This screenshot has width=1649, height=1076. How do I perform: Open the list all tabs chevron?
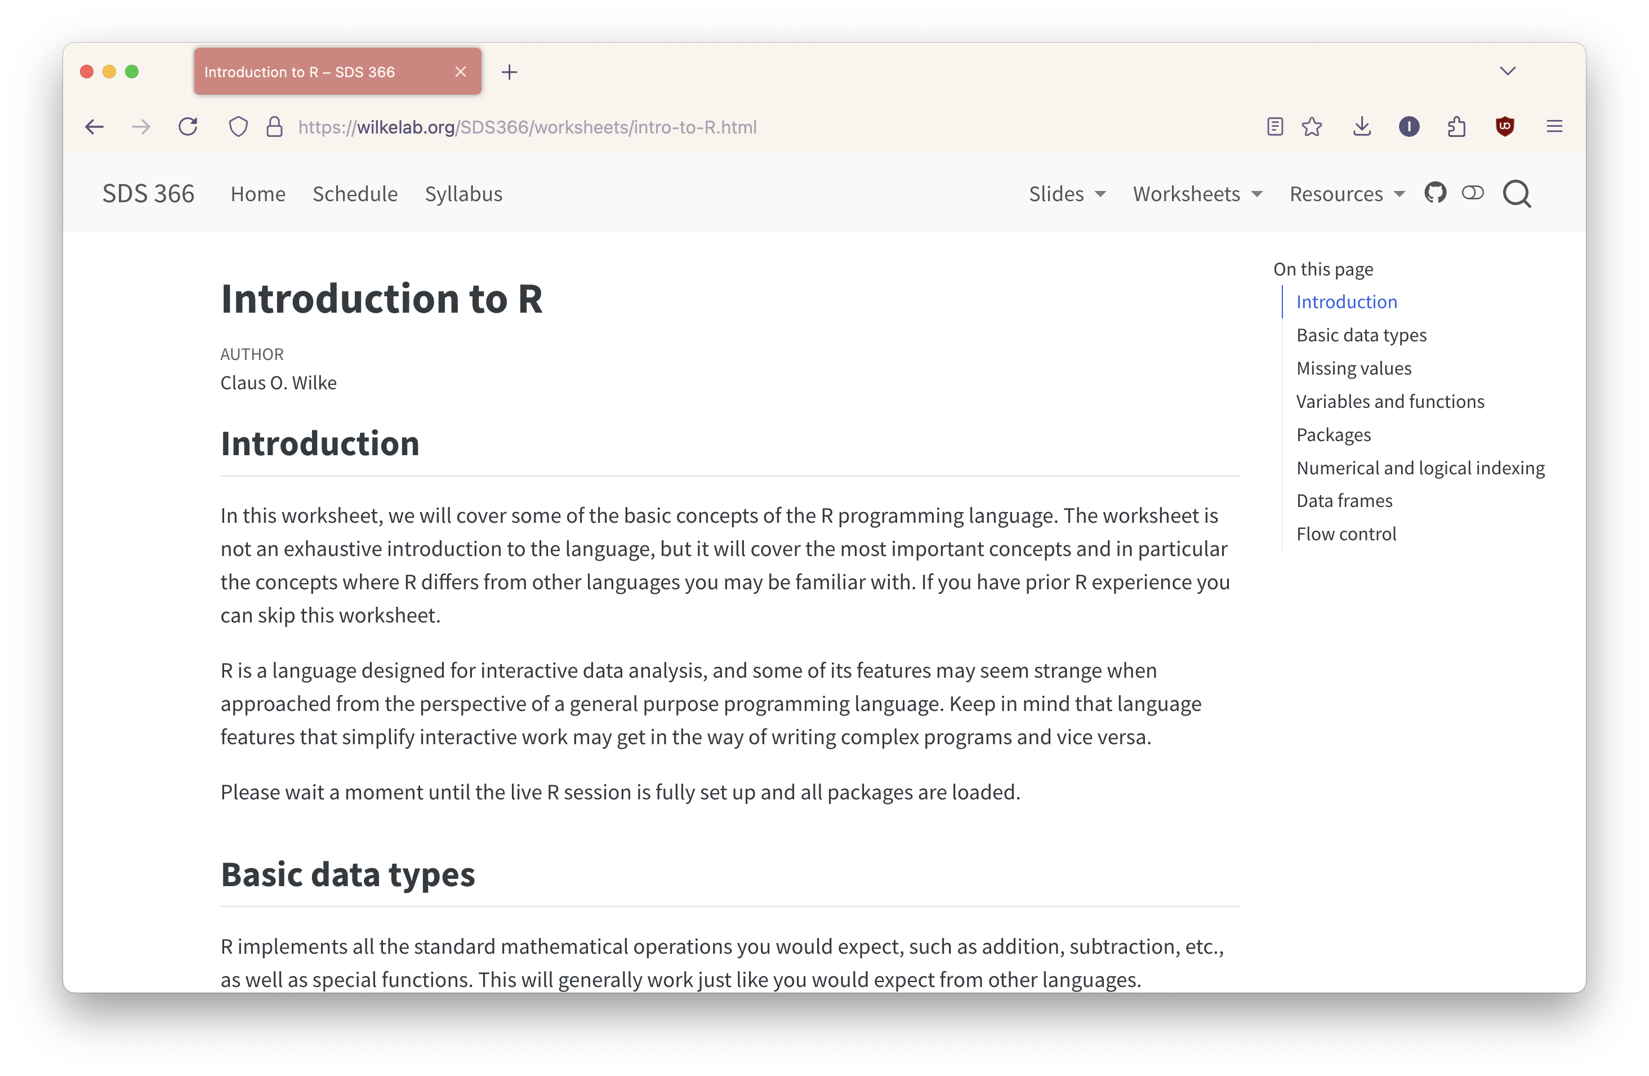point(1507,72)
